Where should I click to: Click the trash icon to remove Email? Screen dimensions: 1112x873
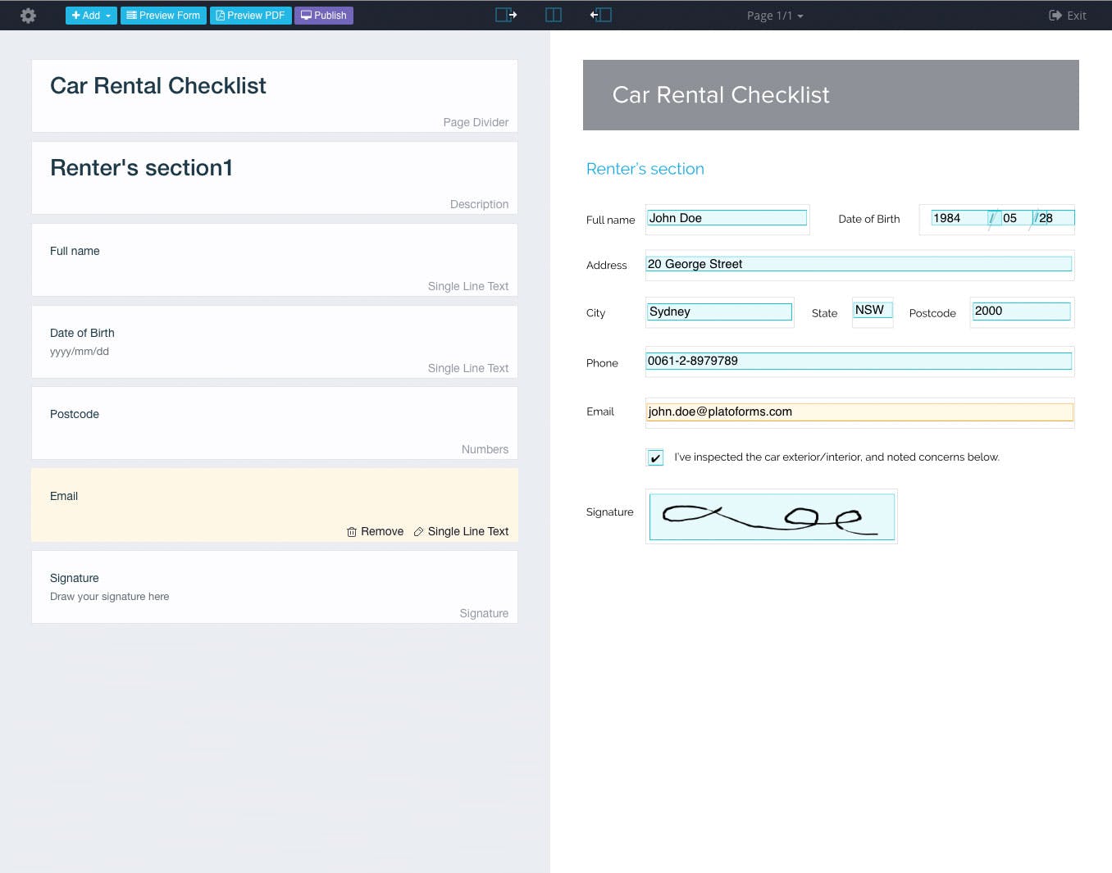coord(352,532)
